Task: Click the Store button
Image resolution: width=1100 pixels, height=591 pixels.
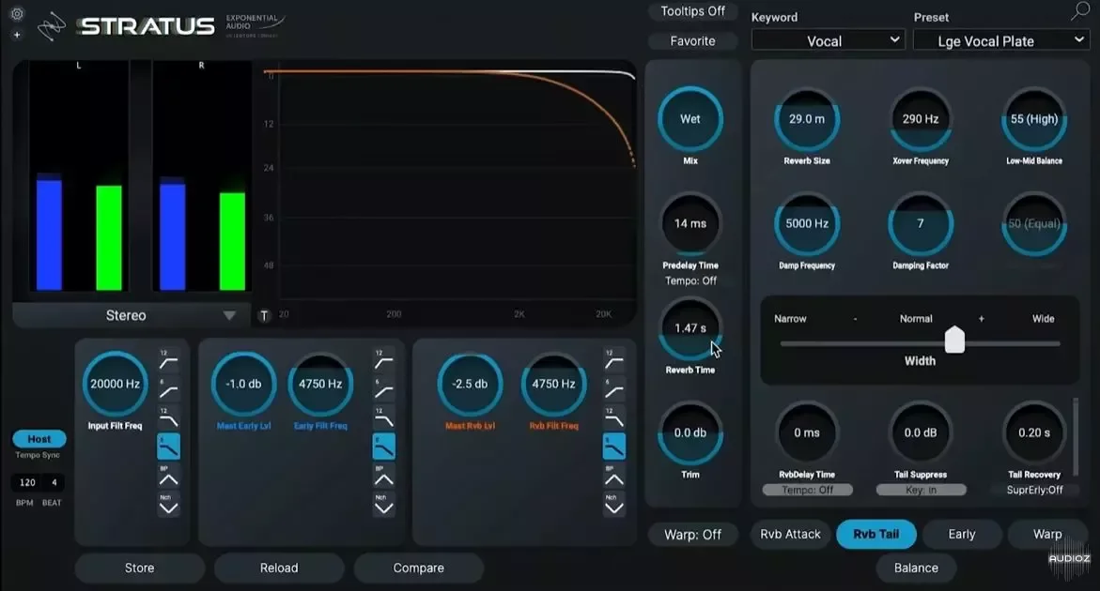Action: (x=140, y=568)
